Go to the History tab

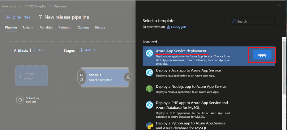[100, 28]
